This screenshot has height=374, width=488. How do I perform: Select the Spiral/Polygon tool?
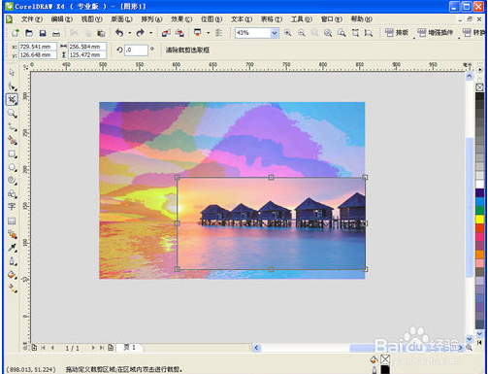[12, 181]
